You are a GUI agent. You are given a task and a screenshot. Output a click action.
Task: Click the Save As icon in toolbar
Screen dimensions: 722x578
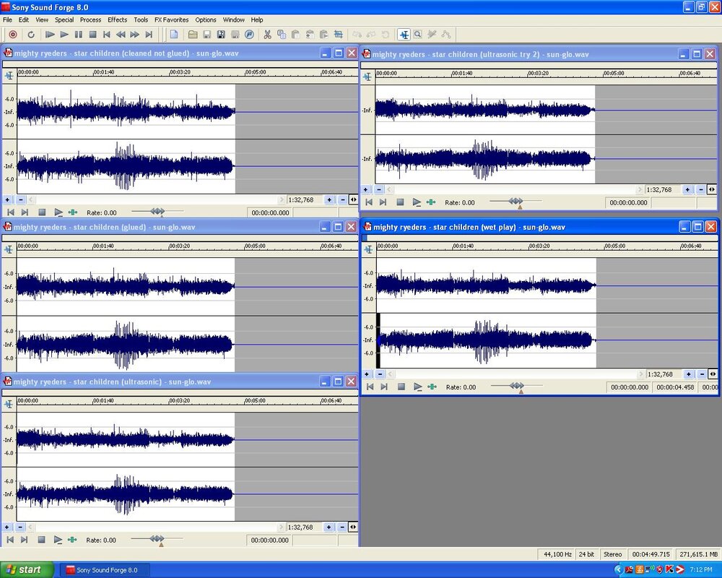pos(221,35)
